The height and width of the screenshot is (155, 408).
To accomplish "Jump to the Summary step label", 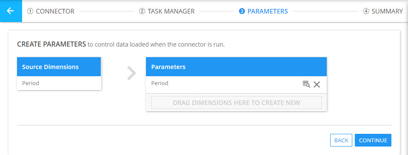I will tap(387, 11).
